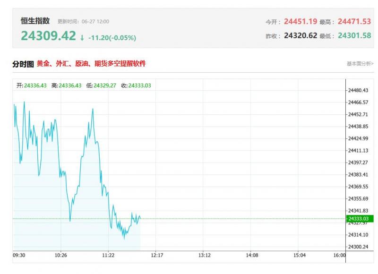The width and height of the screenshot is (378, 274).
Task: Click the 09:30 time axis label
Action: coord(19,255)
